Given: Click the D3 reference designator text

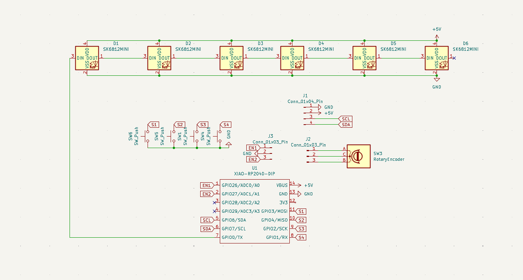Looking at the screenshot, I should (x=261, y=43).
